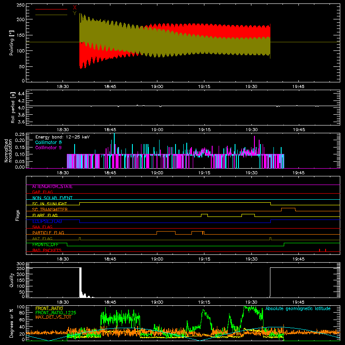Click the MAX_DET_VS_TOT legend label
Screen dimensions: 345x345
[53, 317]
